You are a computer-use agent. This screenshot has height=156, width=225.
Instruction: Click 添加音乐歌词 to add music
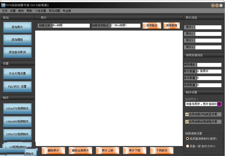[x=17, y=52]
